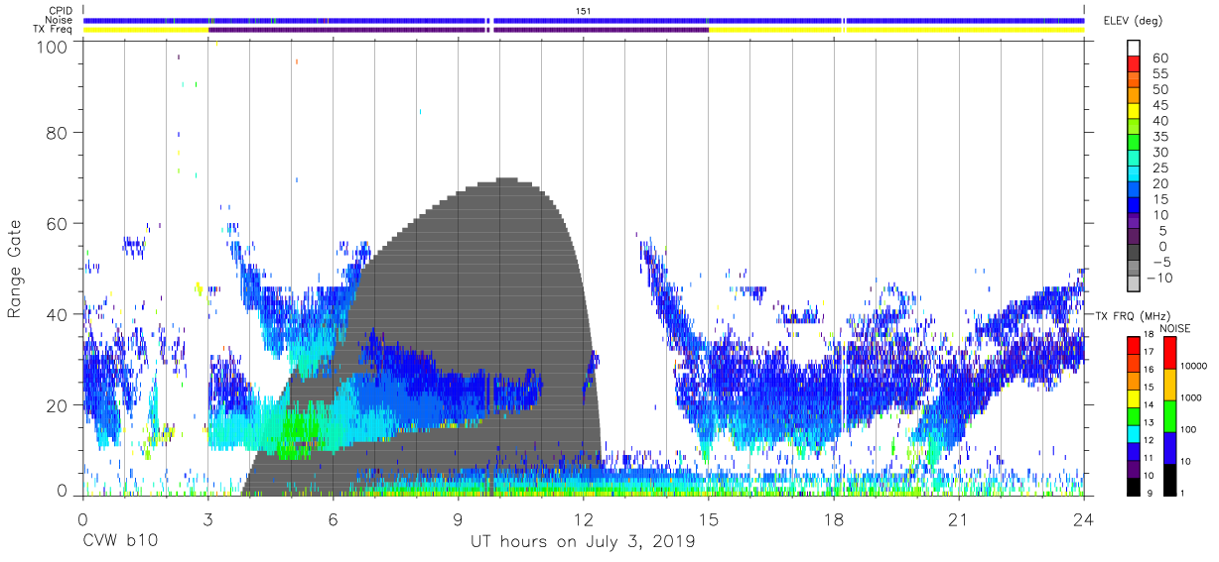
Task: Click the 10000 value on the NOISE legend
Action: pos(1196,366)
